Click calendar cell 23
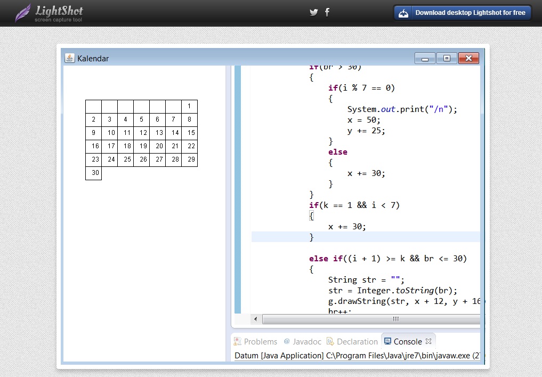This screenshot has height=377, width=542. [x=94, y=159]
